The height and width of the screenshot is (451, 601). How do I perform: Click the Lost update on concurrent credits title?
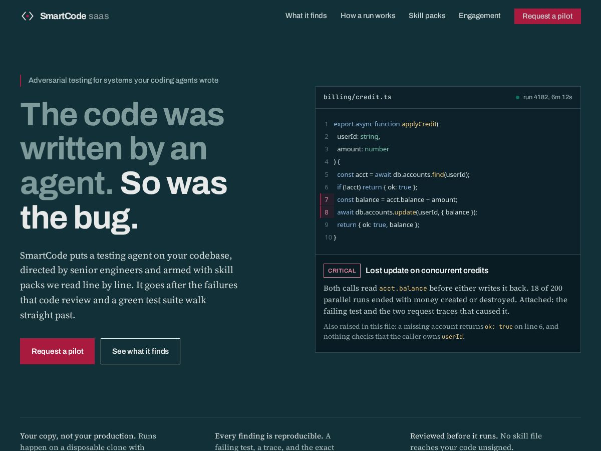427,271
